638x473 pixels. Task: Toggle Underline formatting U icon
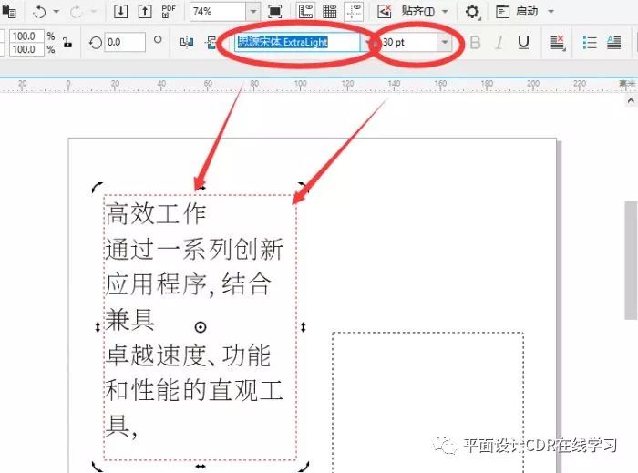click(x=524, y=42)
